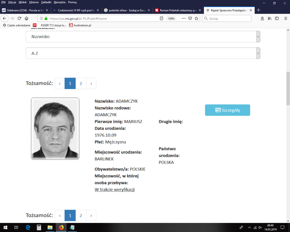Open the notepad-like app on taskbar
The width and height of the screenshot is (290, 232).
72,227
